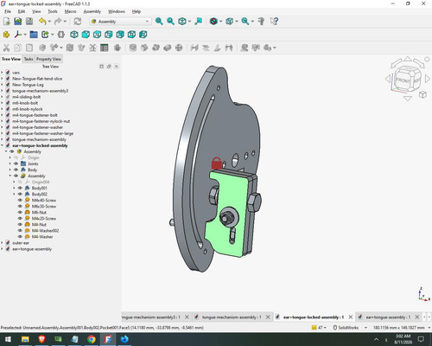Open the SolidWorks navigation style dropdown

(350, 328)
